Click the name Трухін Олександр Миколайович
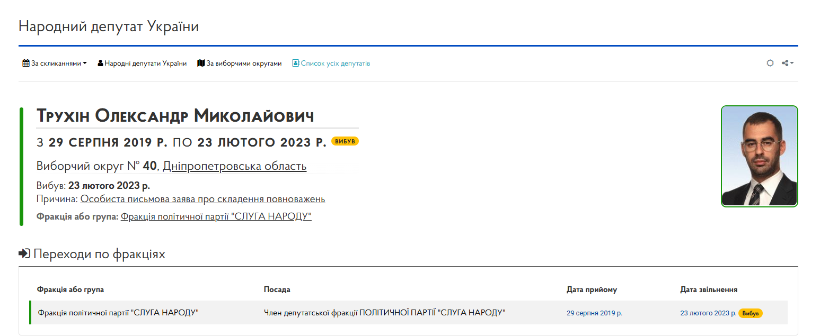The height and width of the screenshot is (336, 820). click(175, 116)
